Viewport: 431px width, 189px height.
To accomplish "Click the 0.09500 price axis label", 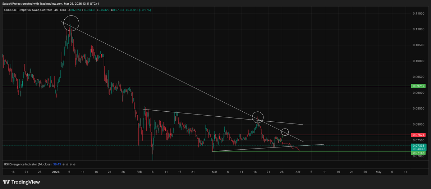I will tap(418, 77).
